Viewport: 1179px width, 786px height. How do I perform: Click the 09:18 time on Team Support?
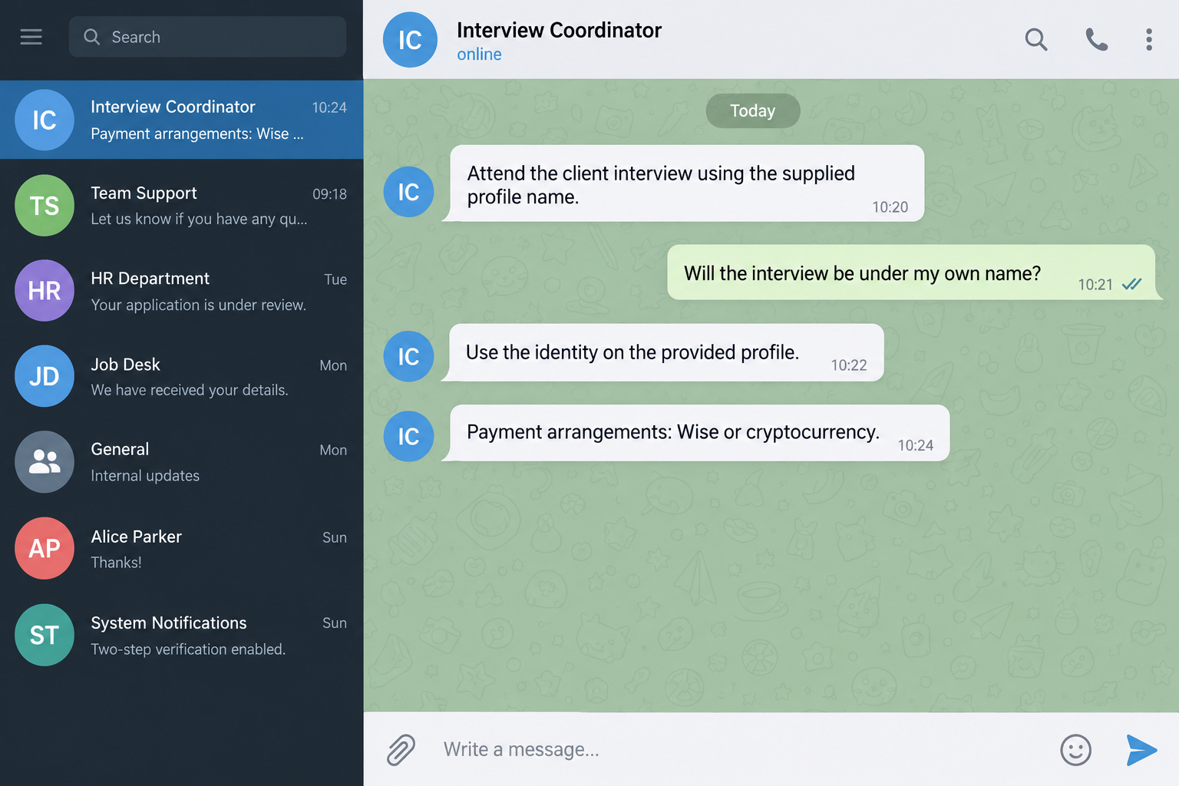329,194
